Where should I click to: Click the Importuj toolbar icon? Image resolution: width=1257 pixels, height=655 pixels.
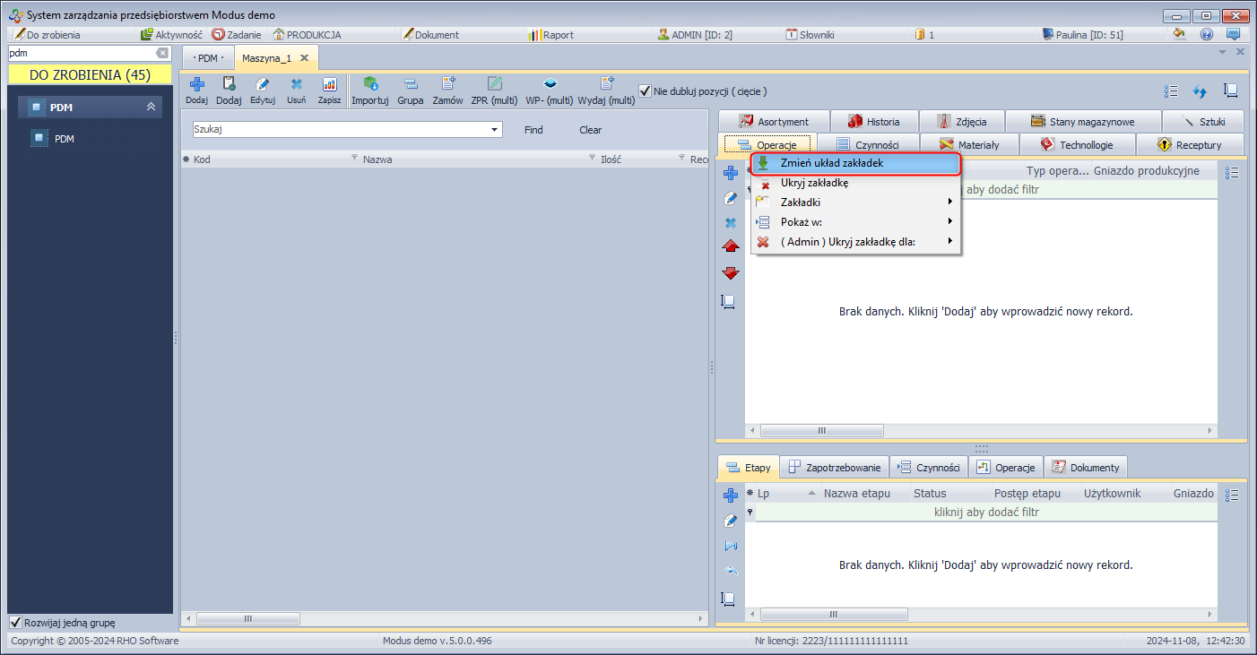tap(369, 85)
